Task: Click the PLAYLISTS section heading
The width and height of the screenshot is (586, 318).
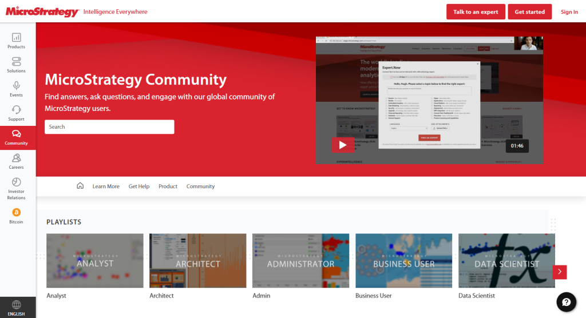Action: click(64, 222)
